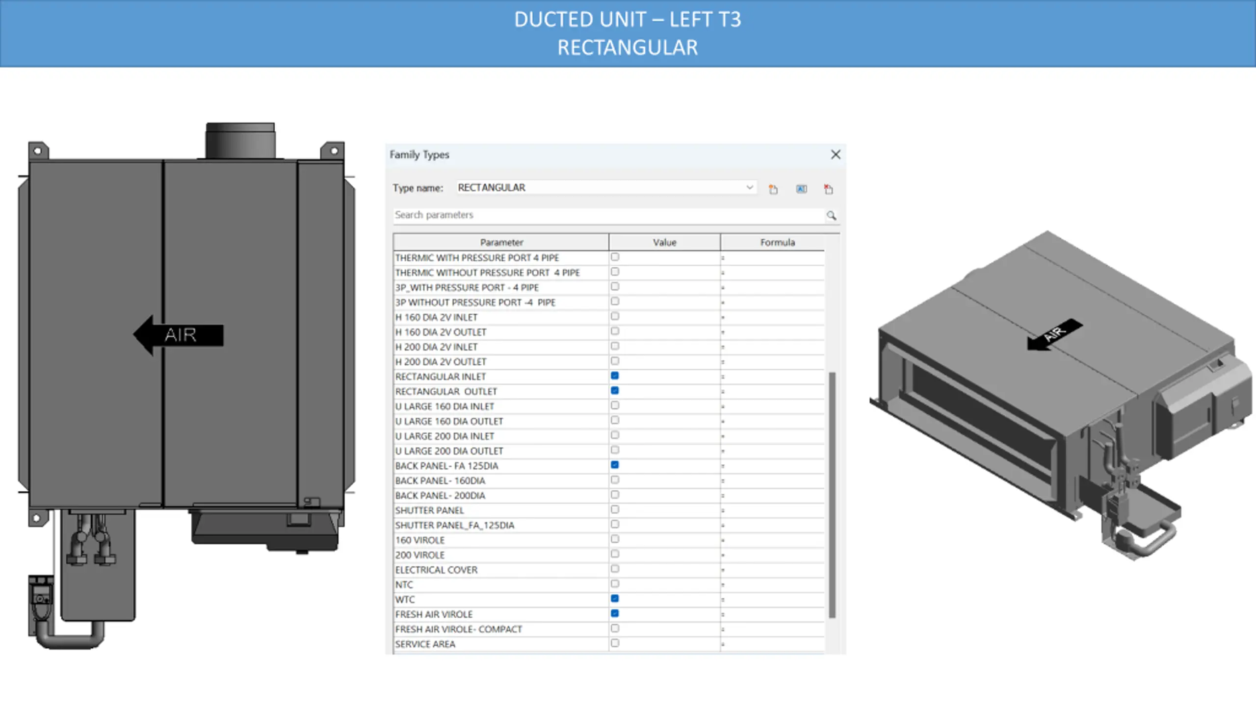Uncheck RECTANGULAR INLET checkbox
The image size is (1256, 706).
coord(615,376)
